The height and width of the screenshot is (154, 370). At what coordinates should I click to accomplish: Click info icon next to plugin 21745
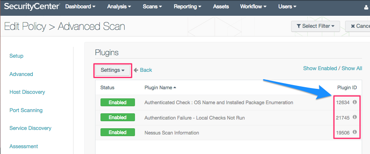point(354,117)
